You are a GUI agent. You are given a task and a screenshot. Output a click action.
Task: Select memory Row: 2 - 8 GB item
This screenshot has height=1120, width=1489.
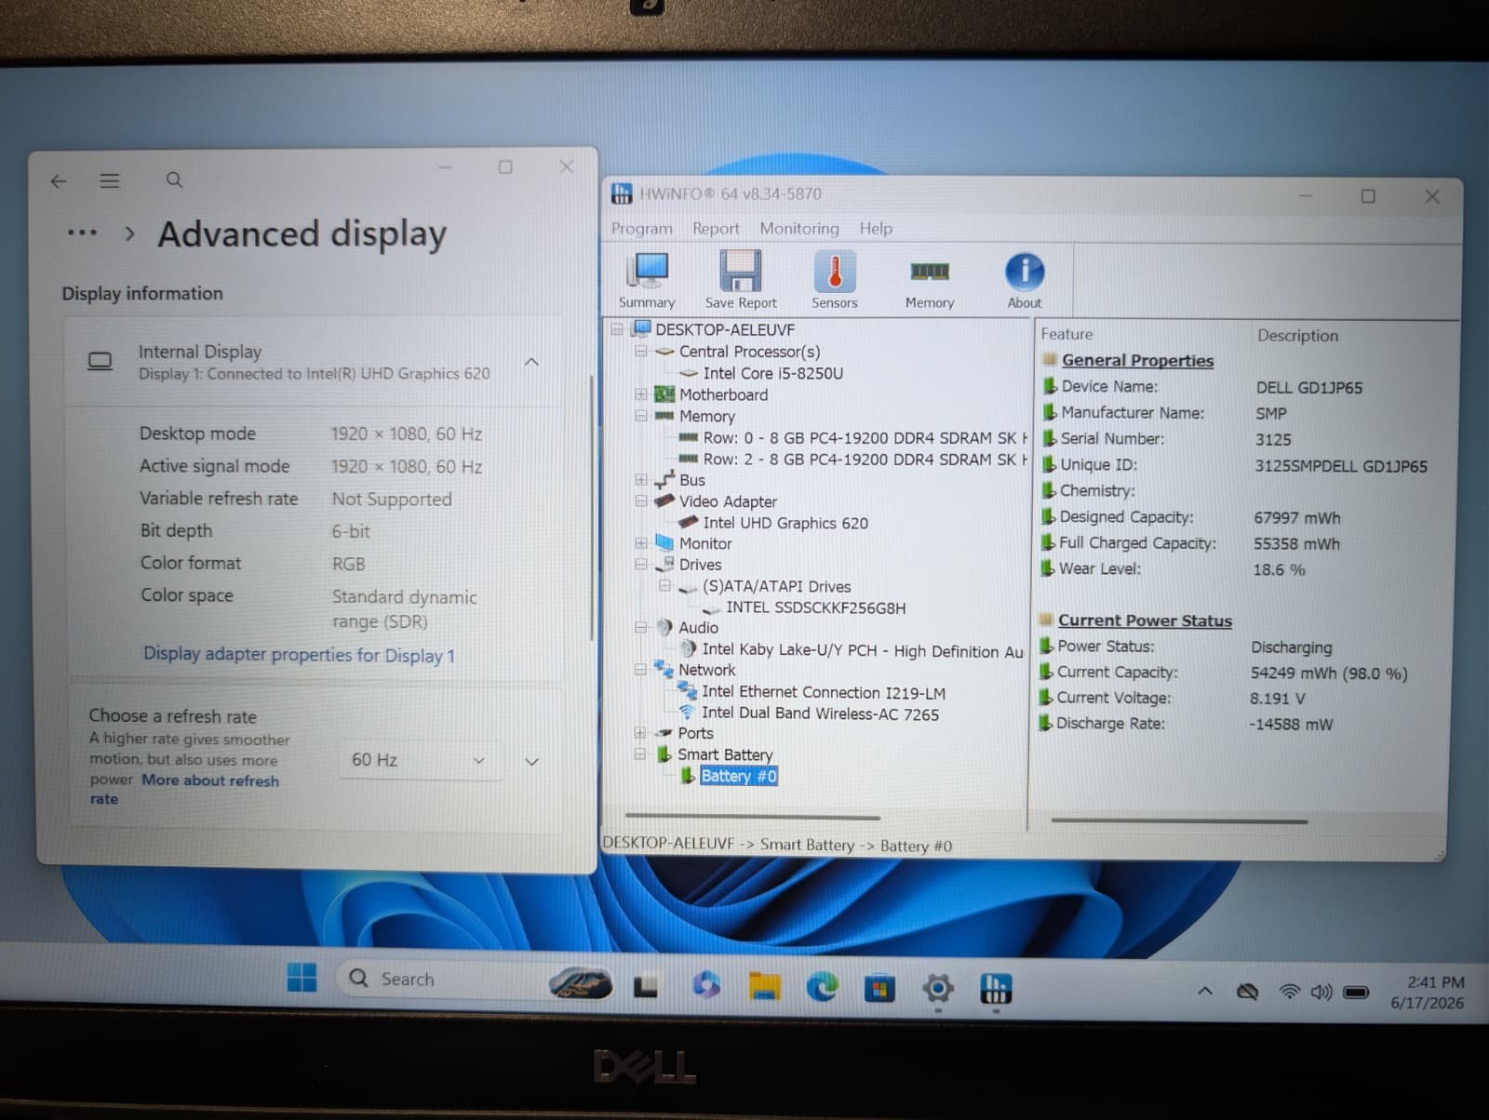click(x=865, y=459)
